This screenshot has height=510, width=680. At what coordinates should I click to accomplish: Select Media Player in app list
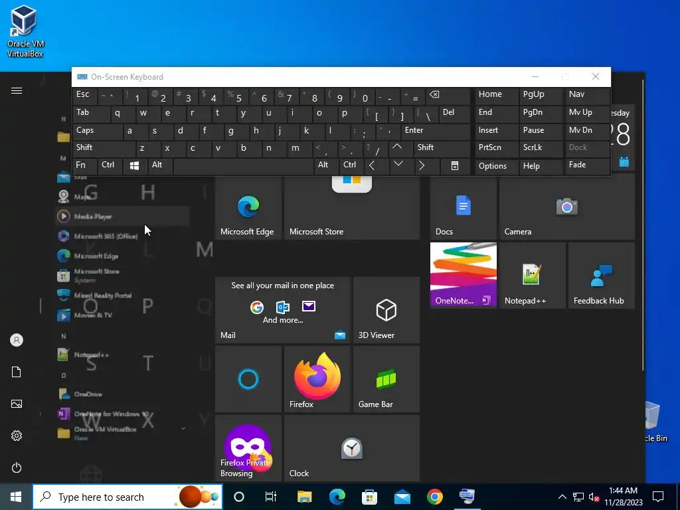click(123, 216)
